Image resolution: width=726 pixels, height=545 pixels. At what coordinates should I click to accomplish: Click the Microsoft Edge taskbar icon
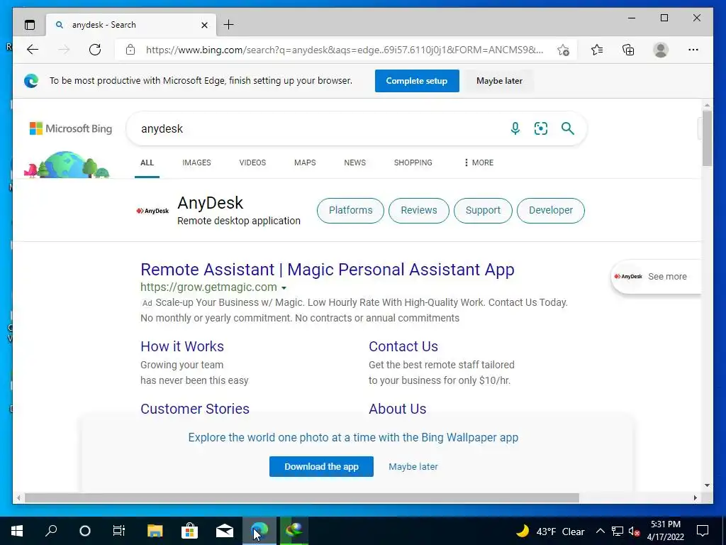pos(259,531)
